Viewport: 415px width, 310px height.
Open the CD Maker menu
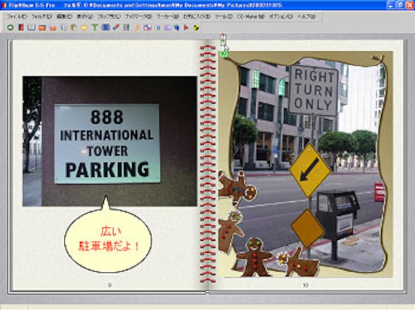click(251, 17)
